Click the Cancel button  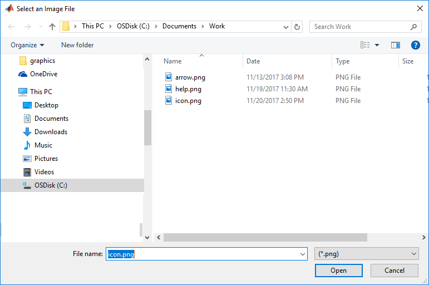pos(395,271)
